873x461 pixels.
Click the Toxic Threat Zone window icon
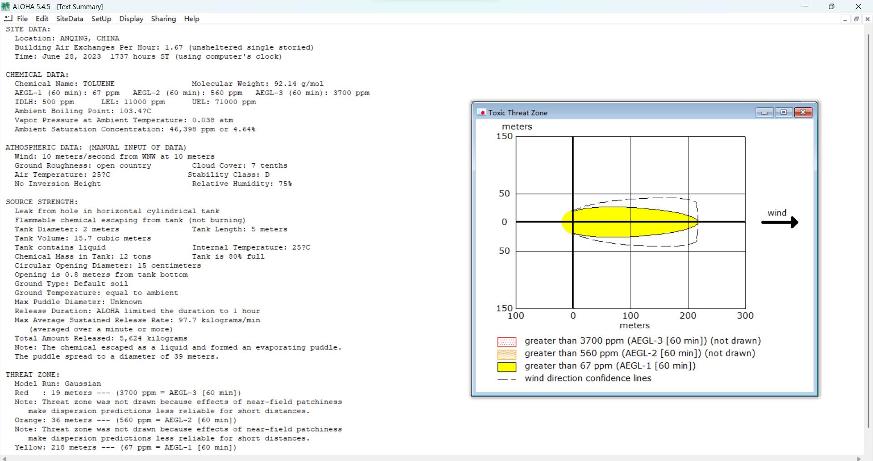(481, 112)
